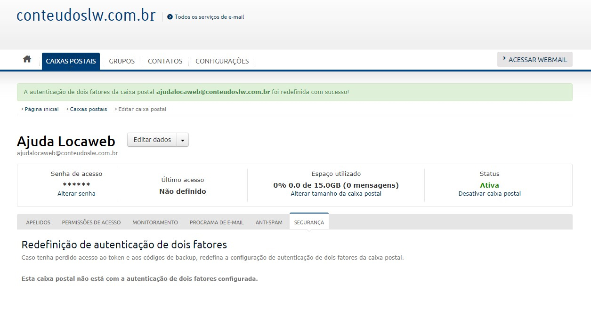
Task: Click the Último acesso label
Action: [x=183, y=180]
